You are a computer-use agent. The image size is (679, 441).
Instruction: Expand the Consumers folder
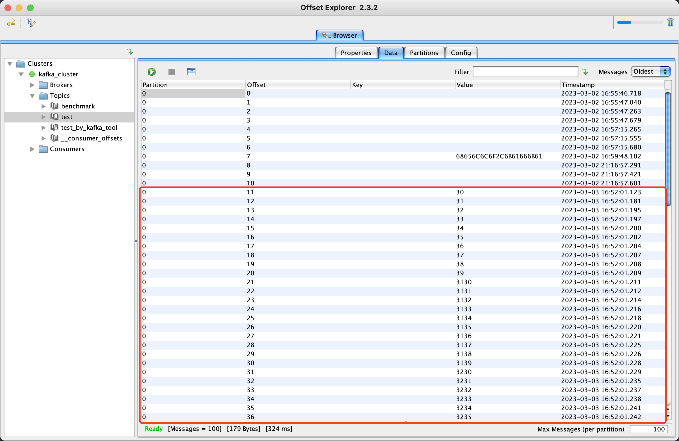point(32,149)
